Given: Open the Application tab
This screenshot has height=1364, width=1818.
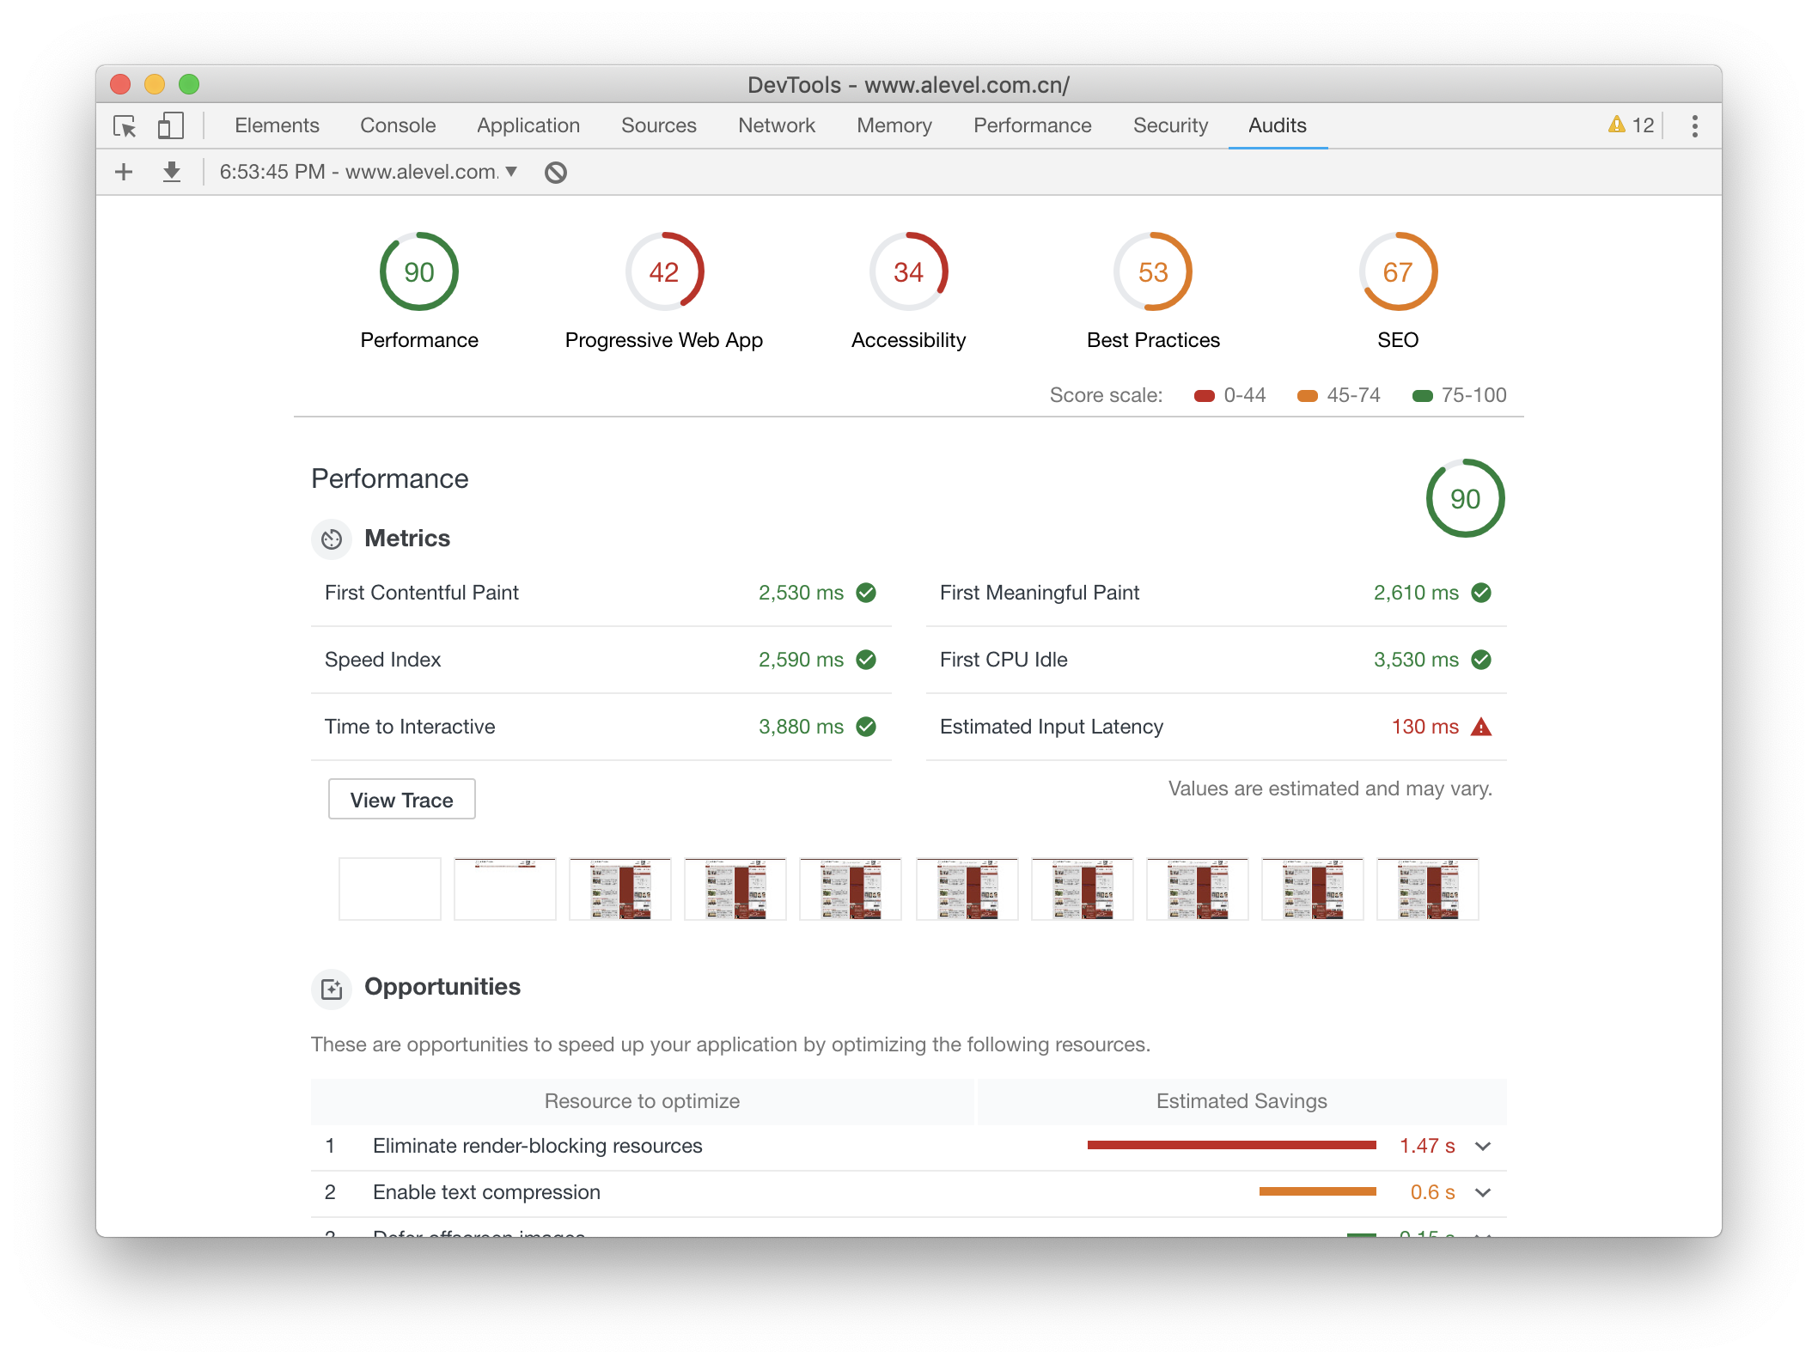Looking at the screenshot, I should coord(528,125).
